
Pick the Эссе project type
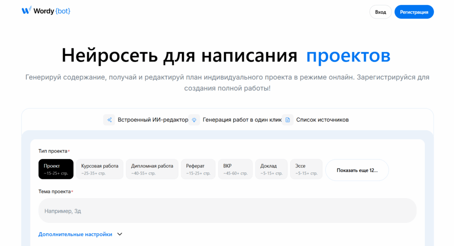coord(306,169)
